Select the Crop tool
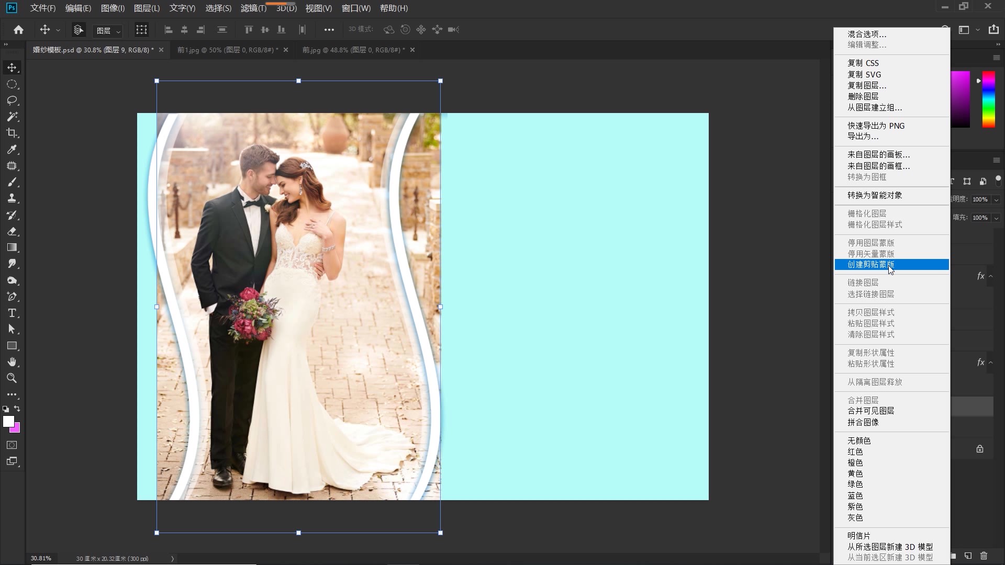 (12, 133)
